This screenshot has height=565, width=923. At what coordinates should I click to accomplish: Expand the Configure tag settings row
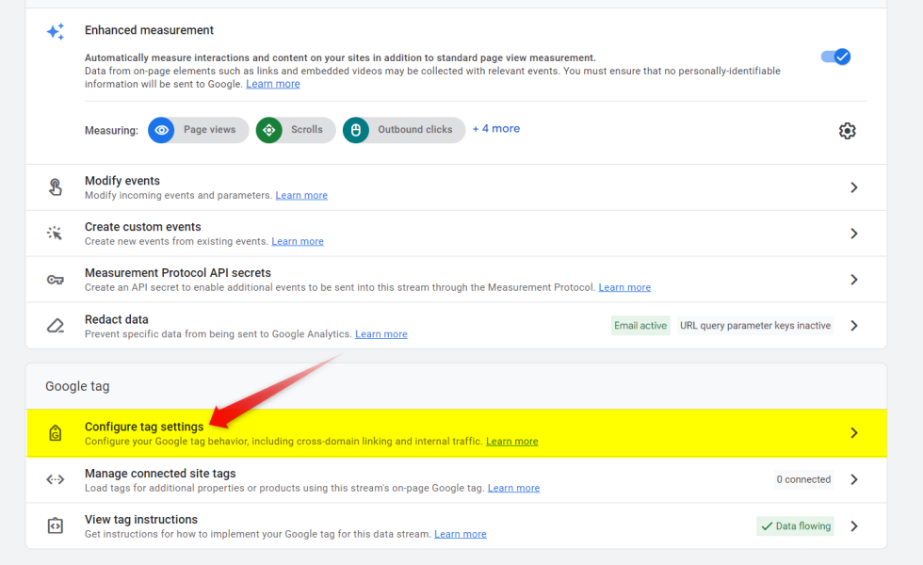(x=853, y=432)
